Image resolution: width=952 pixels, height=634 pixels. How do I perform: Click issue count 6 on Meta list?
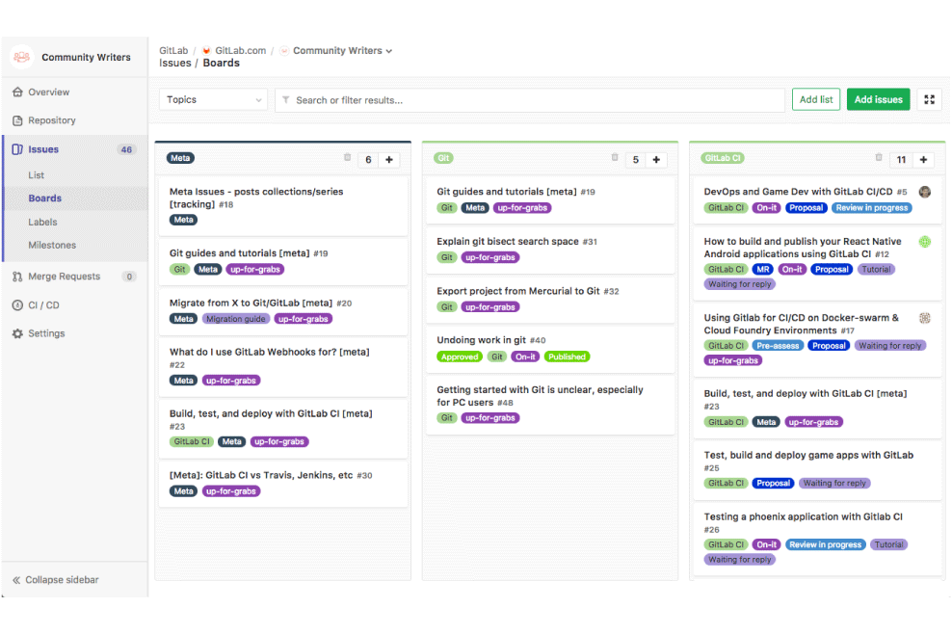pos(368,160)
